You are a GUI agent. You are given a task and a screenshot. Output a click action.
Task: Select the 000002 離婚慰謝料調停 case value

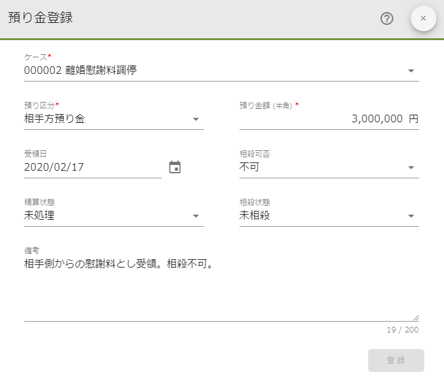pyautogui.click(x=80, y=70)
